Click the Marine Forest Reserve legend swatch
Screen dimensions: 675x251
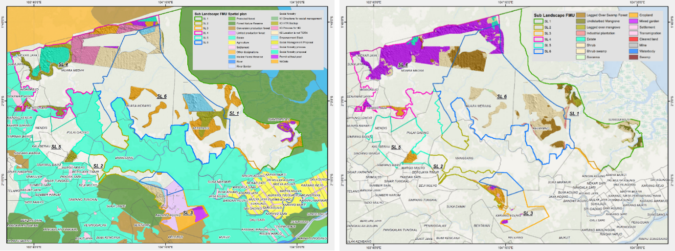click(232, 57)
